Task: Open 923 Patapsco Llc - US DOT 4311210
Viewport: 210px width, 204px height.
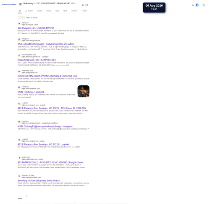Action: [x=36, y=28]
